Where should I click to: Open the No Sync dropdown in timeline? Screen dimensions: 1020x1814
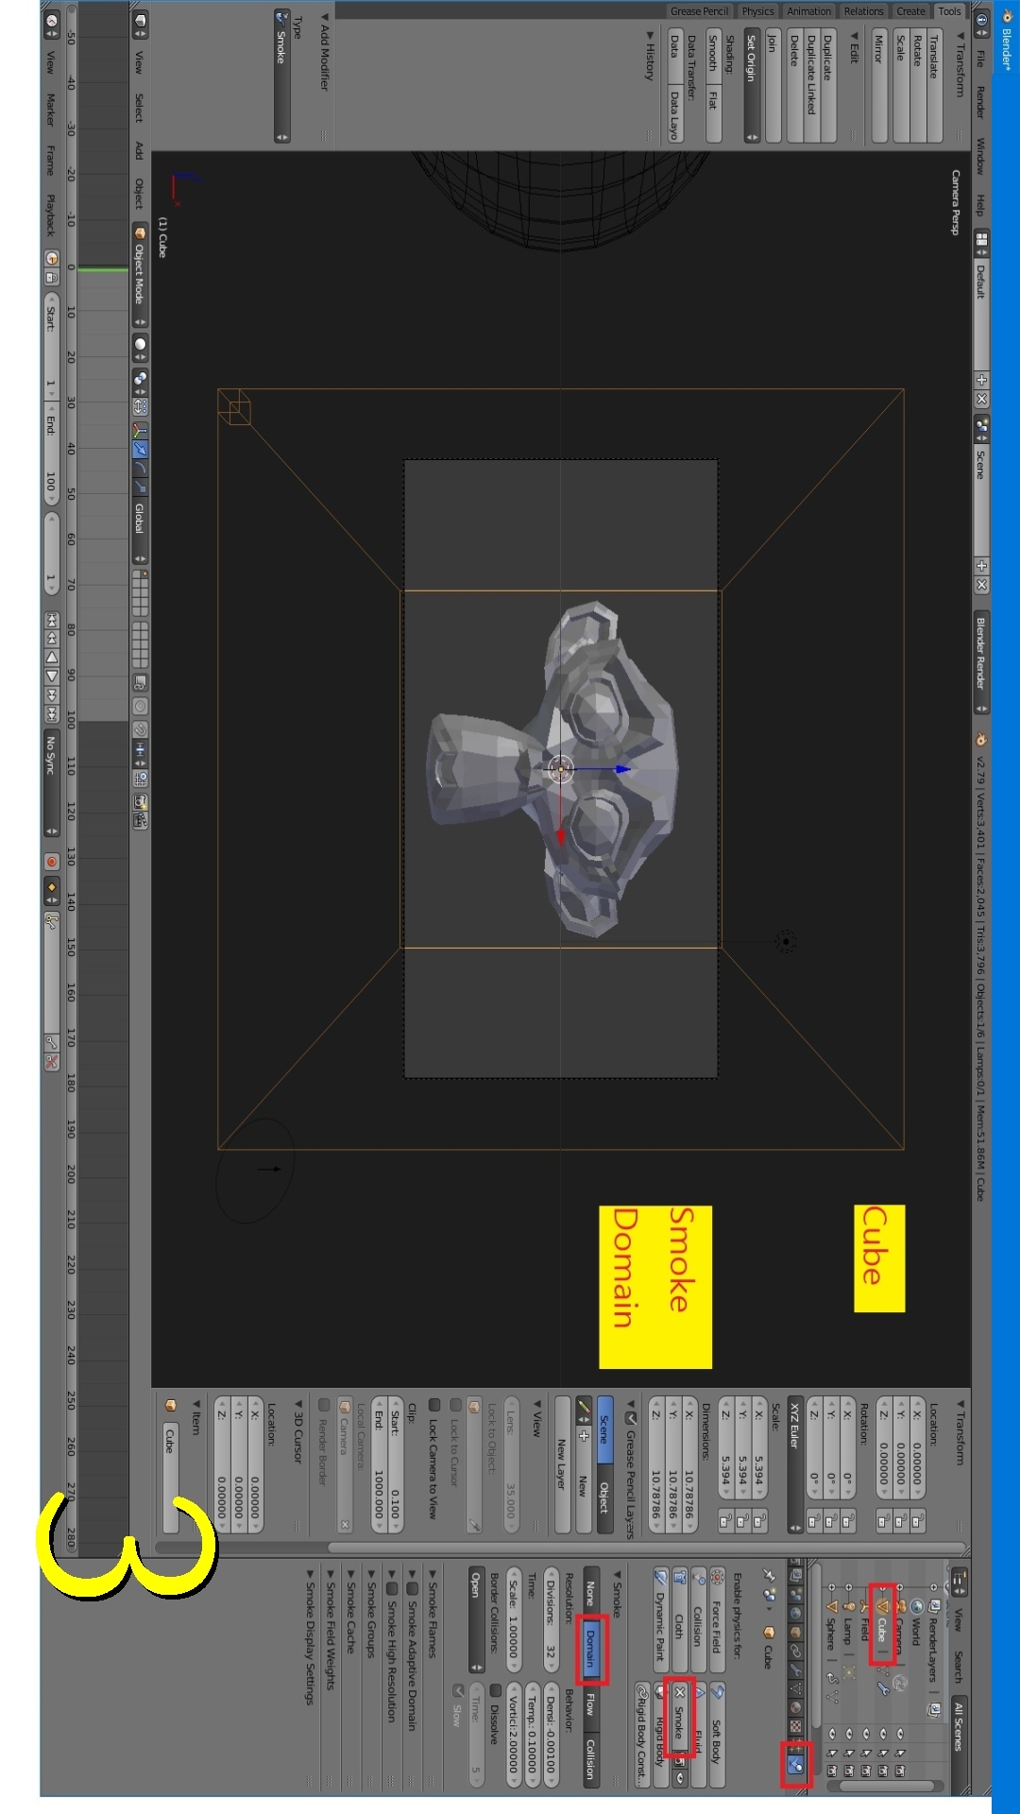pos(52,782)
